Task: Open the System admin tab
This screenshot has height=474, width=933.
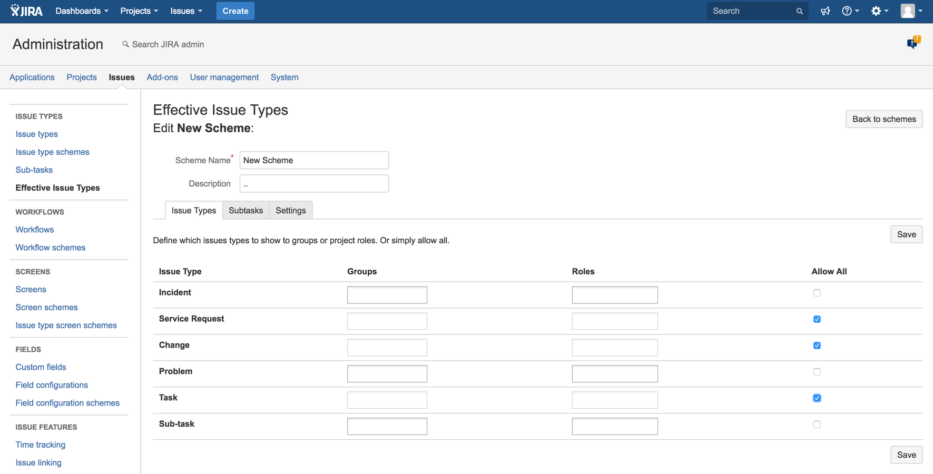Action: (284, 77)
